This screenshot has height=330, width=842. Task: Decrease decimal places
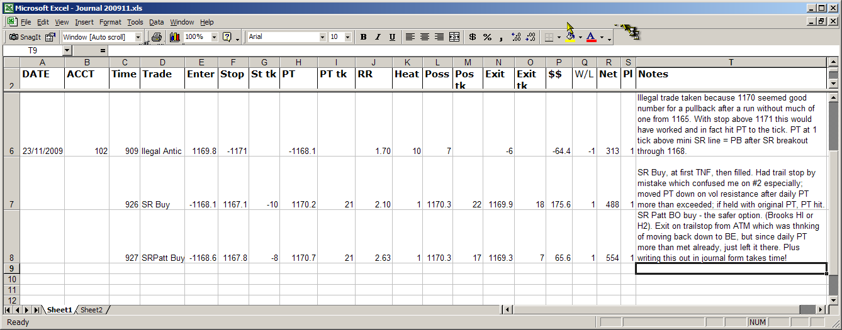tap(530, 37)
